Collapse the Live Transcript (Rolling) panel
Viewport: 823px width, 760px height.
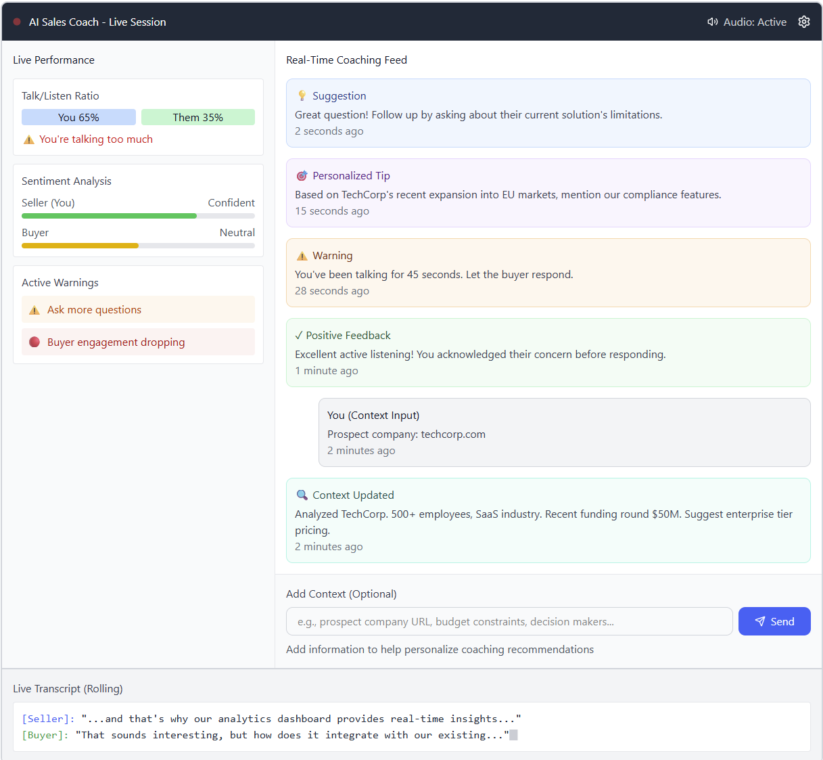68,688
